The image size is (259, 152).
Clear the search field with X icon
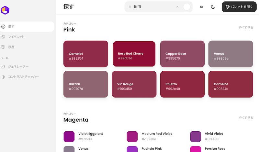[x=177, y=7]
